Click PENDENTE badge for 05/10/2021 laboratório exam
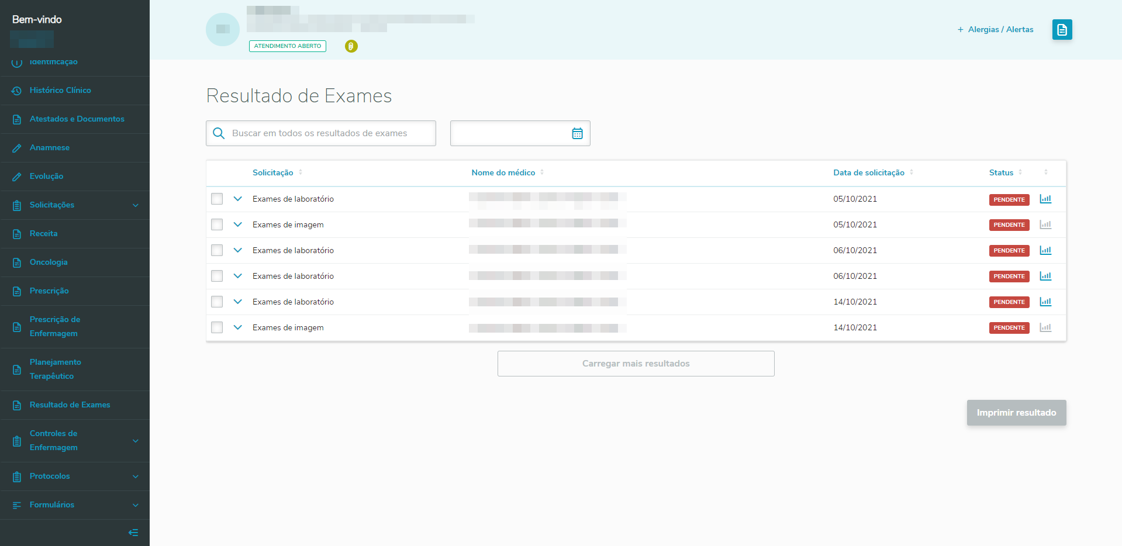 pyautogui.click(x=1009, y=199)
